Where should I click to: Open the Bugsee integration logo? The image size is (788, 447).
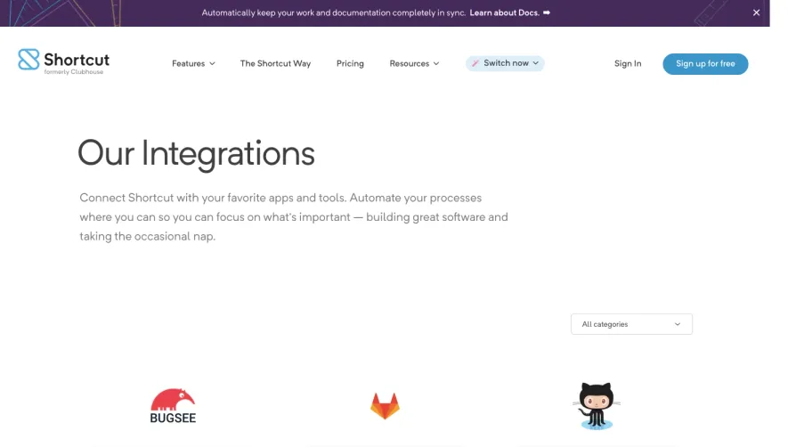(x=173, y=406)
